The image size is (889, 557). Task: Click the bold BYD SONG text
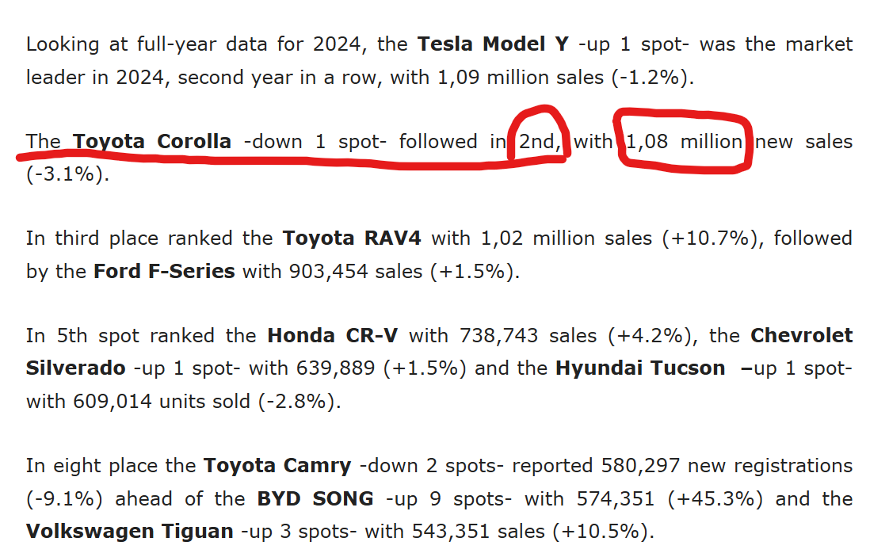click(x=315, y=499)
